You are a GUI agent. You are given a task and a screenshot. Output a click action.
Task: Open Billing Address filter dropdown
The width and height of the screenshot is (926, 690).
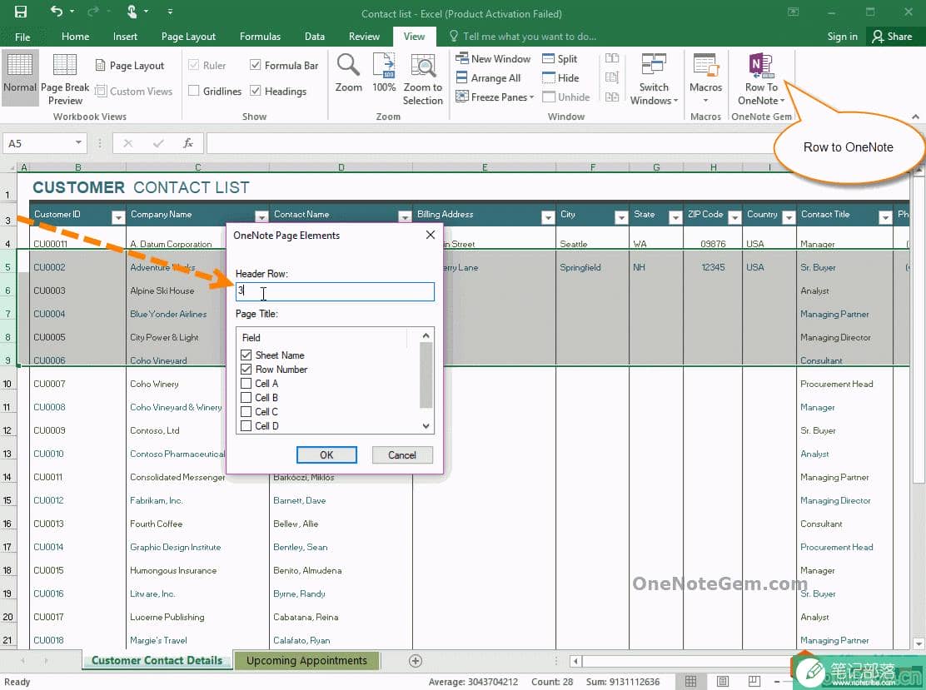click(548, 218)
